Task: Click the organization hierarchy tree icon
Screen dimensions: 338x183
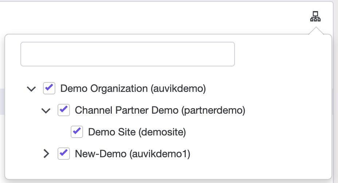Action: point(315,16)
